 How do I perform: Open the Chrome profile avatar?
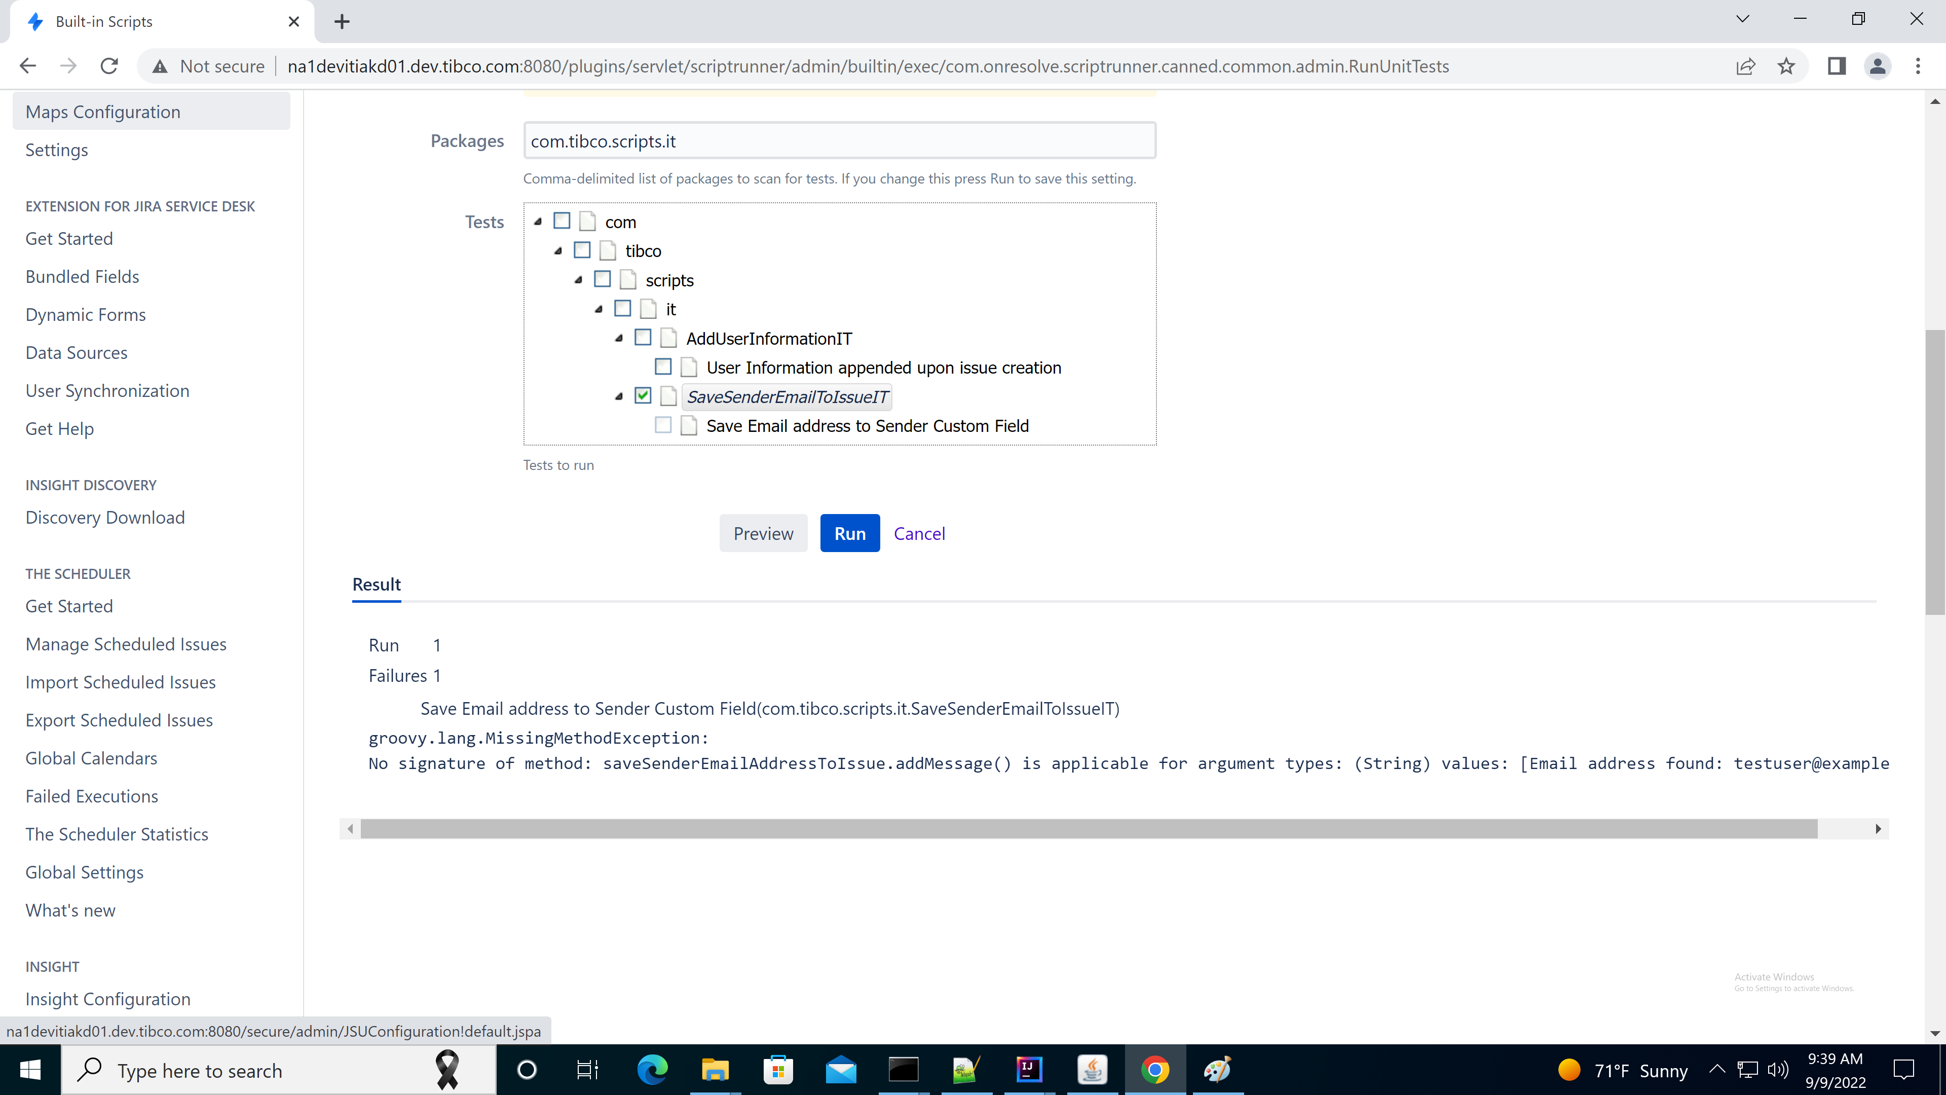click(1877, 66)
